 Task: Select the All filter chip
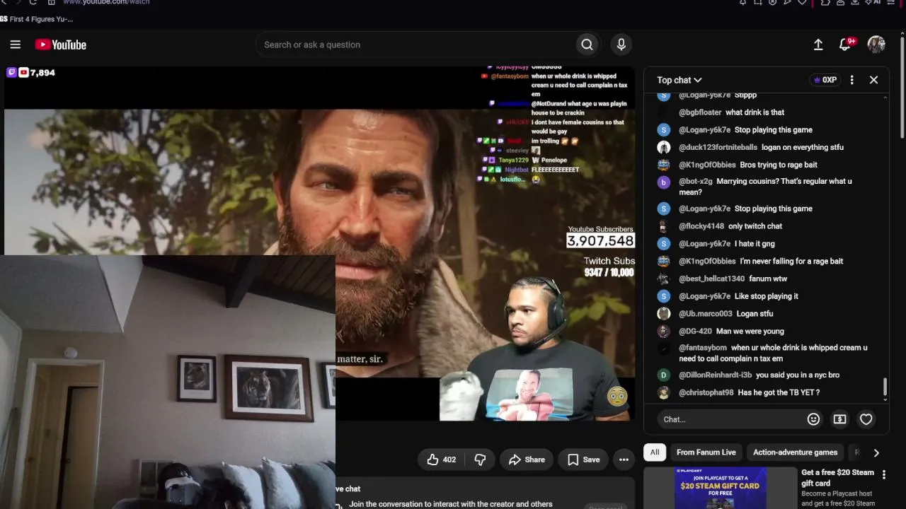coord(655,452)
